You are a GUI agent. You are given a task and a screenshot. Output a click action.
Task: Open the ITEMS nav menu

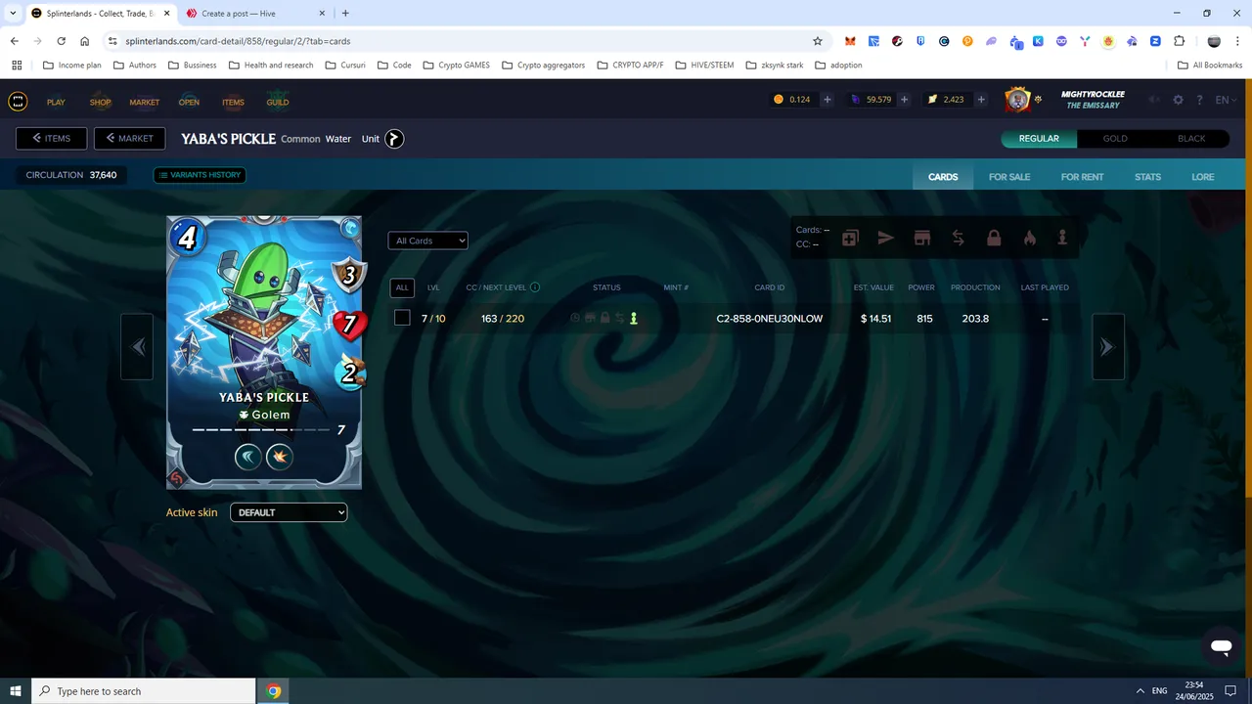click(233, 102)
